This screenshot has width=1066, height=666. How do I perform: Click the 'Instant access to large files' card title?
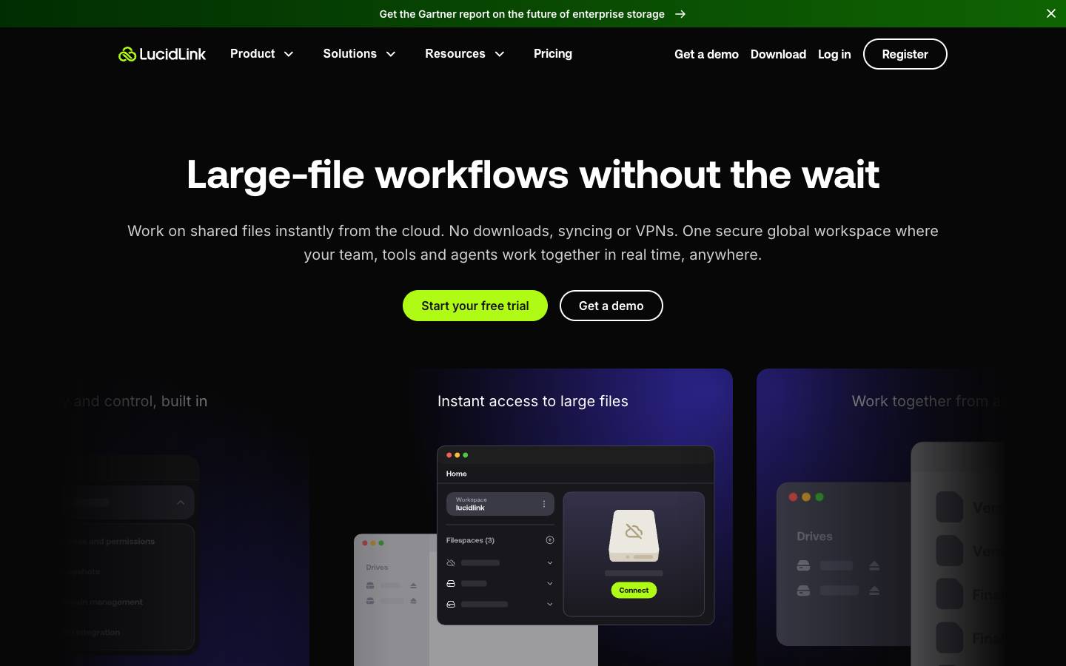pyautogui.click(x=533, y=401)
